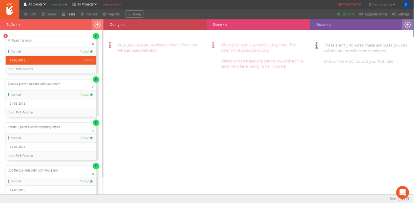414x203 pixels.
Task: Click the Done column header
Action: coord(258,25)
